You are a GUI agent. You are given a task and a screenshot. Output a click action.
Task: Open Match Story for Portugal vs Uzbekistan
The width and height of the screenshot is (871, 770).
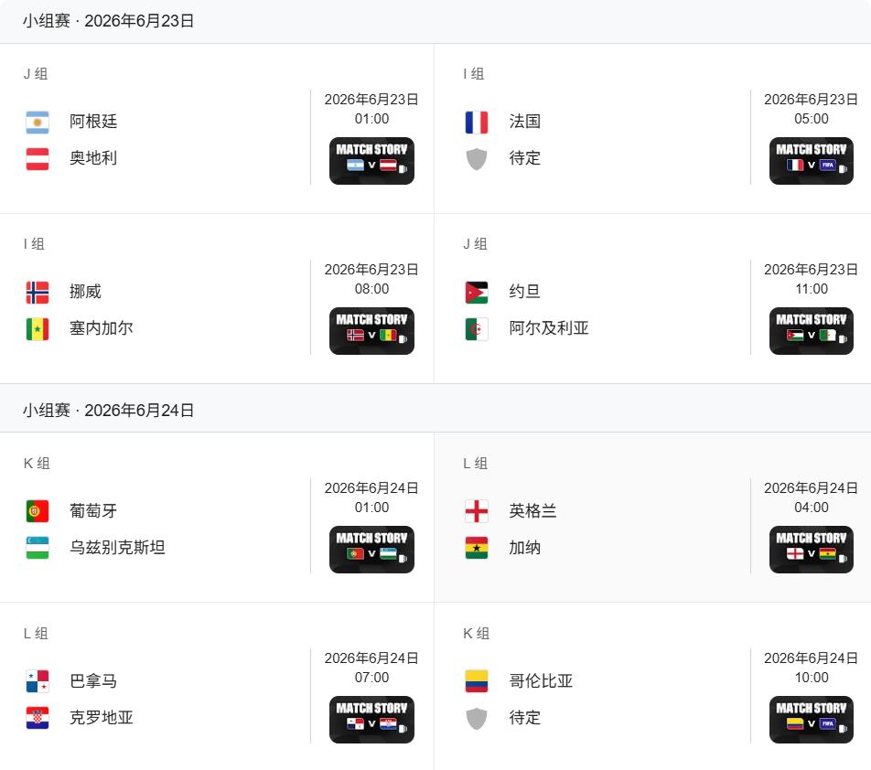[371, 550]
